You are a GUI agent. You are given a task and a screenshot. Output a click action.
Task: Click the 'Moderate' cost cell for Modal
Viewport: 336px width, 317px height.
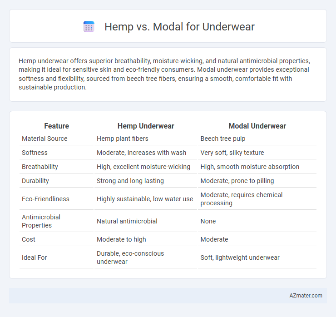click(x=214, y=239)
